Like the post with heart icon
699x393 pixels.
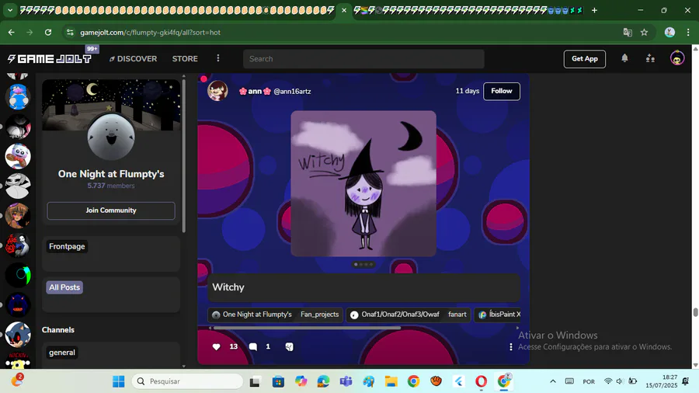click(216, 346)
